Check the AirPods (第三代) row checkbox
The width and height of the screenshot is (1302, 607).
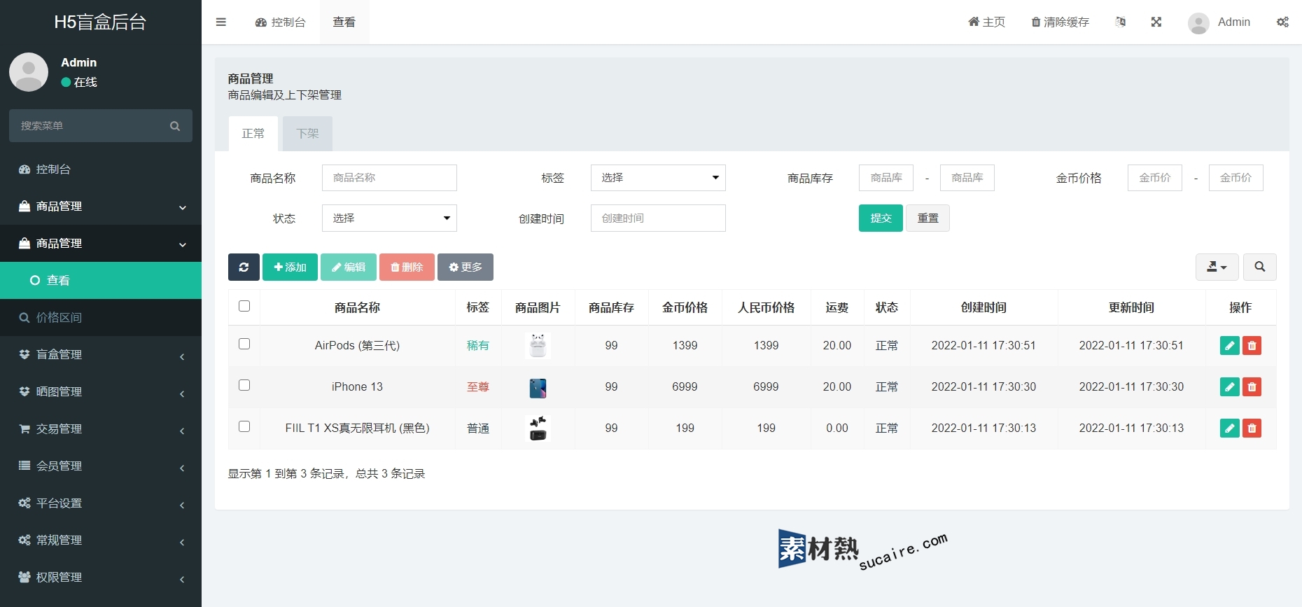[x=244, y=344]
